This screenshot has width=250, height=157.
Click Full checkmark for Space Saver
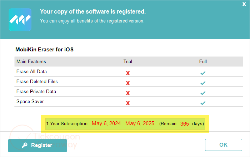click(x=203, y=103)
